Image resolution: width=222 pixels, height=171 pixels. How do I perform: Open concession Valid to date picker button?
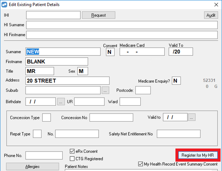click(x=192, y=117)
